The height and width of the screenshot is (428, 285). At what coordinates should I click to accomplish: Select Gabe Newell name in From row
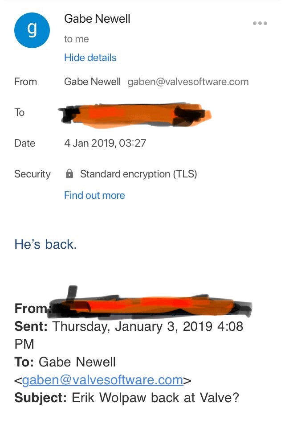pyautogui.click(x=92, y=82)
